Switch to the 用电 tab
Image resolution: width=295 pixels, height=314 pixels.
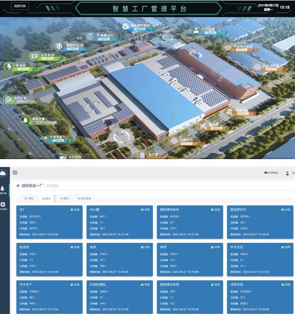point(28,198)
